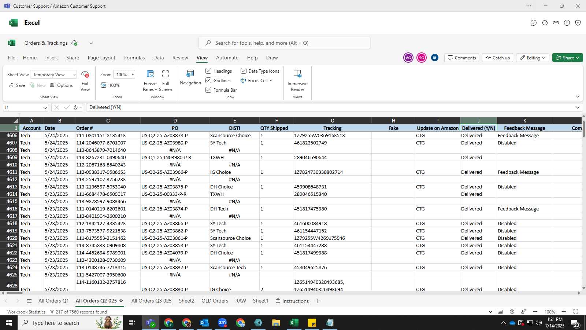Open the workbook title dropdown chevron

tap(91, 43)
